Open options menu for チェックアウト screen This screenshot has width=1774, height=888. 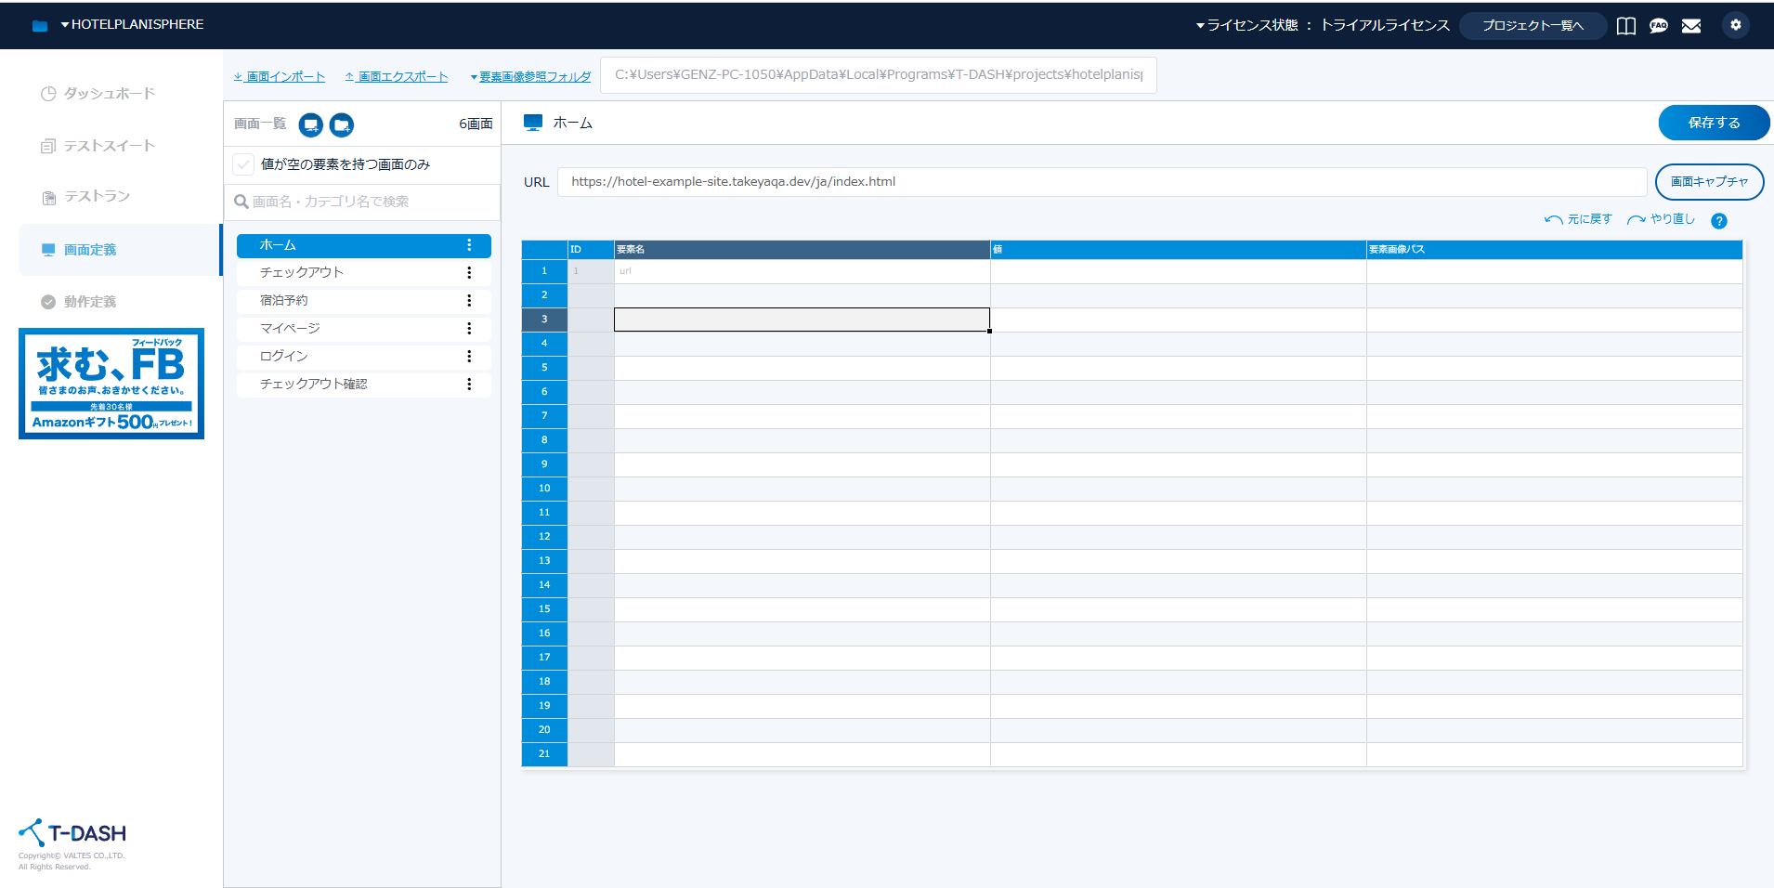pos(469,273)
